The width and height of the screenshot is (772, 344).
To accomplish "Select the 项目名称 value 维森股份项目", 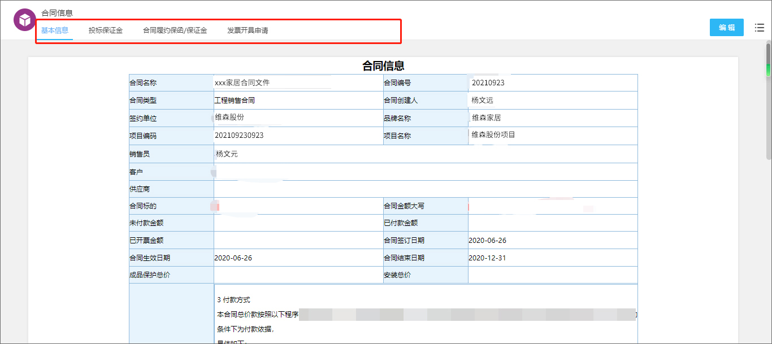I will pos(493,135).
